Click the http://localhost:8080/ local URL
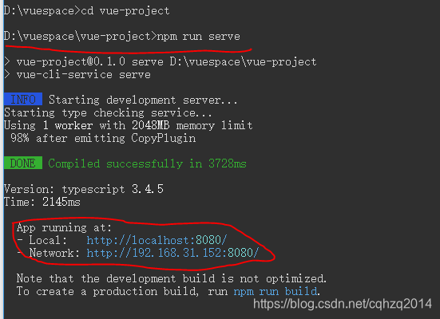Viewport: 440px width, 319px height. (x=157, y=240)
